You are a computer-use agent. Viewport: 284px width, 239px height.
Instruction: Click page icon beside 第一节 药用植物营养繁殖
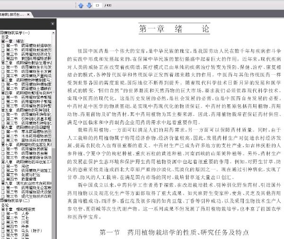coord(3,97)
